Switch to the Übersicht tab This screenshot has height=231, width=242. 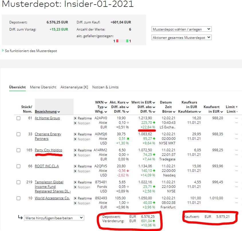17,87
